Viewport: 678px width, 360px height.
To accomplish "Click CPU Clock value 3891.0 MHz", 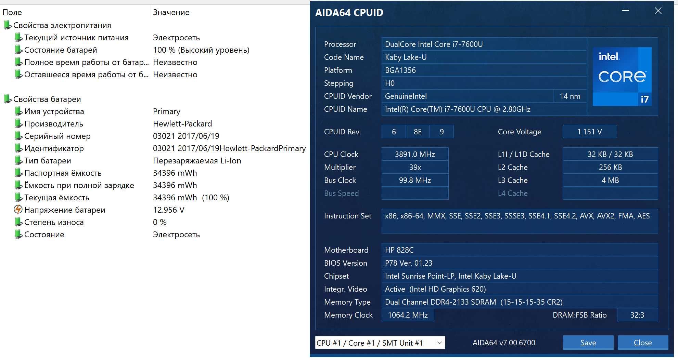I will tap(415, 154).
